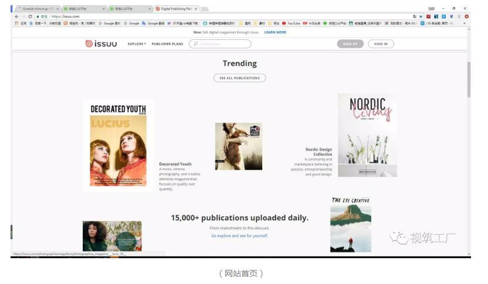Image resolution: width=488 pixels, height=284 pixels.
Task: Switch to the third browser tab
Action: [x=130, y=9]
